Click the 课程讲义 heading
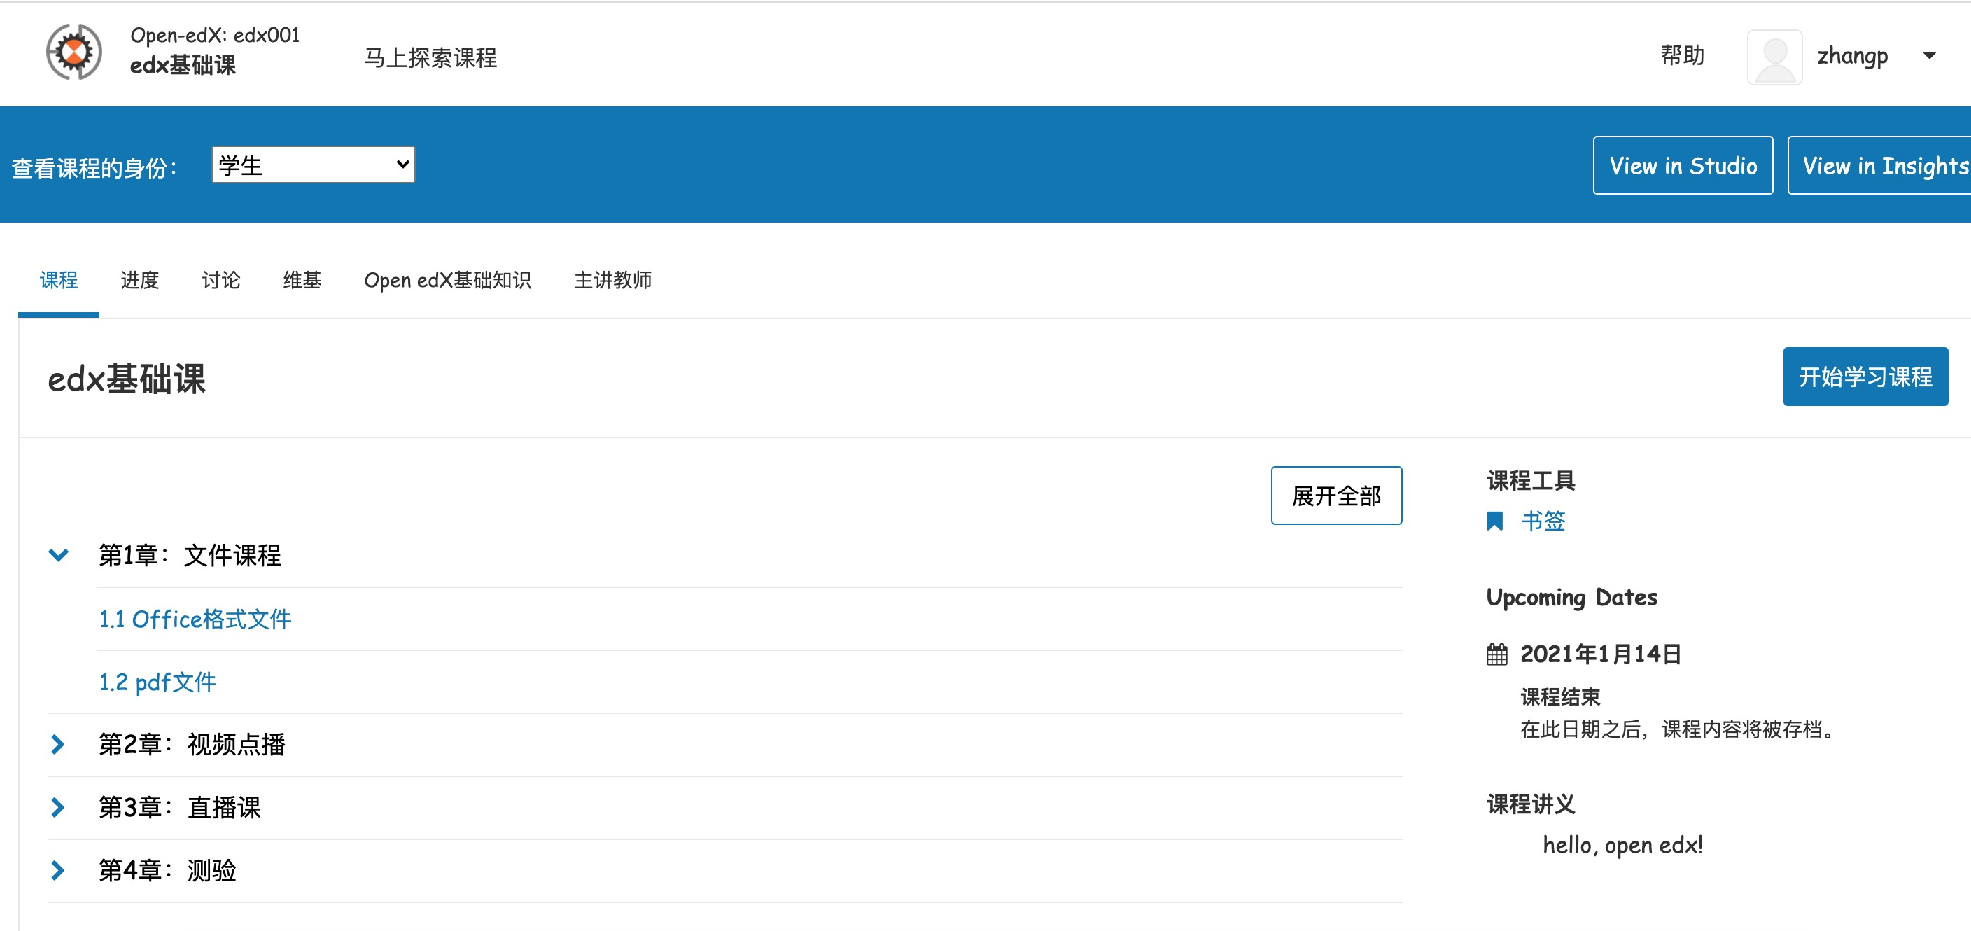 point(1531,804)
